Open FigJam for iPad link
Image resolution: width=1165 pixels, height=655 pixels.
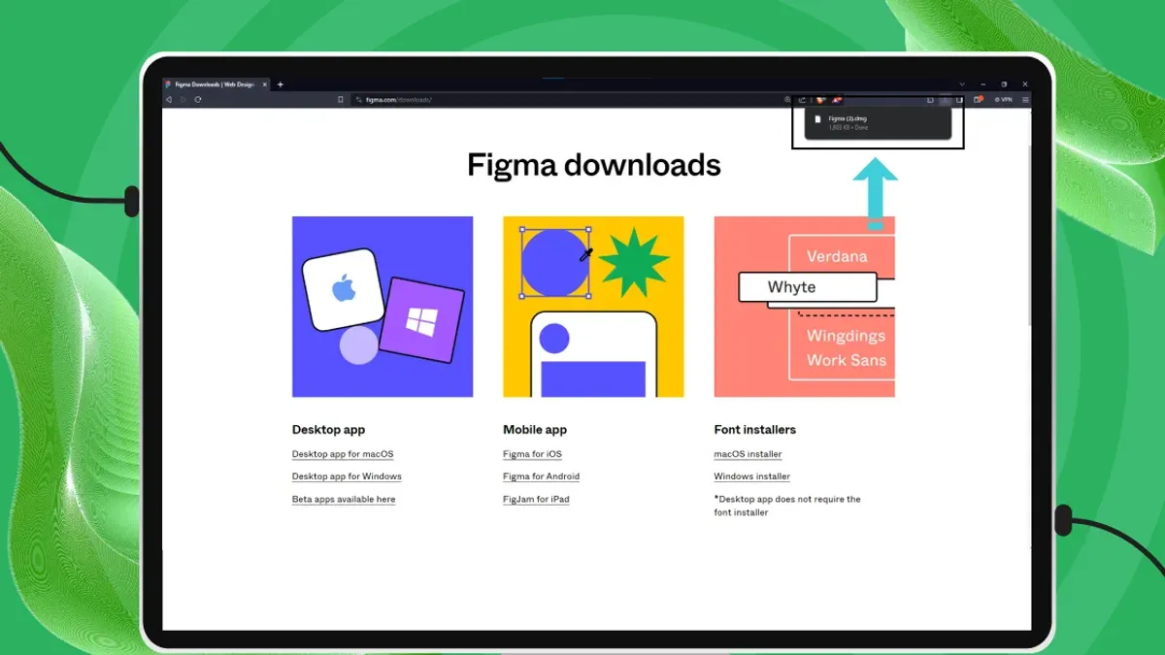(536, 499)
